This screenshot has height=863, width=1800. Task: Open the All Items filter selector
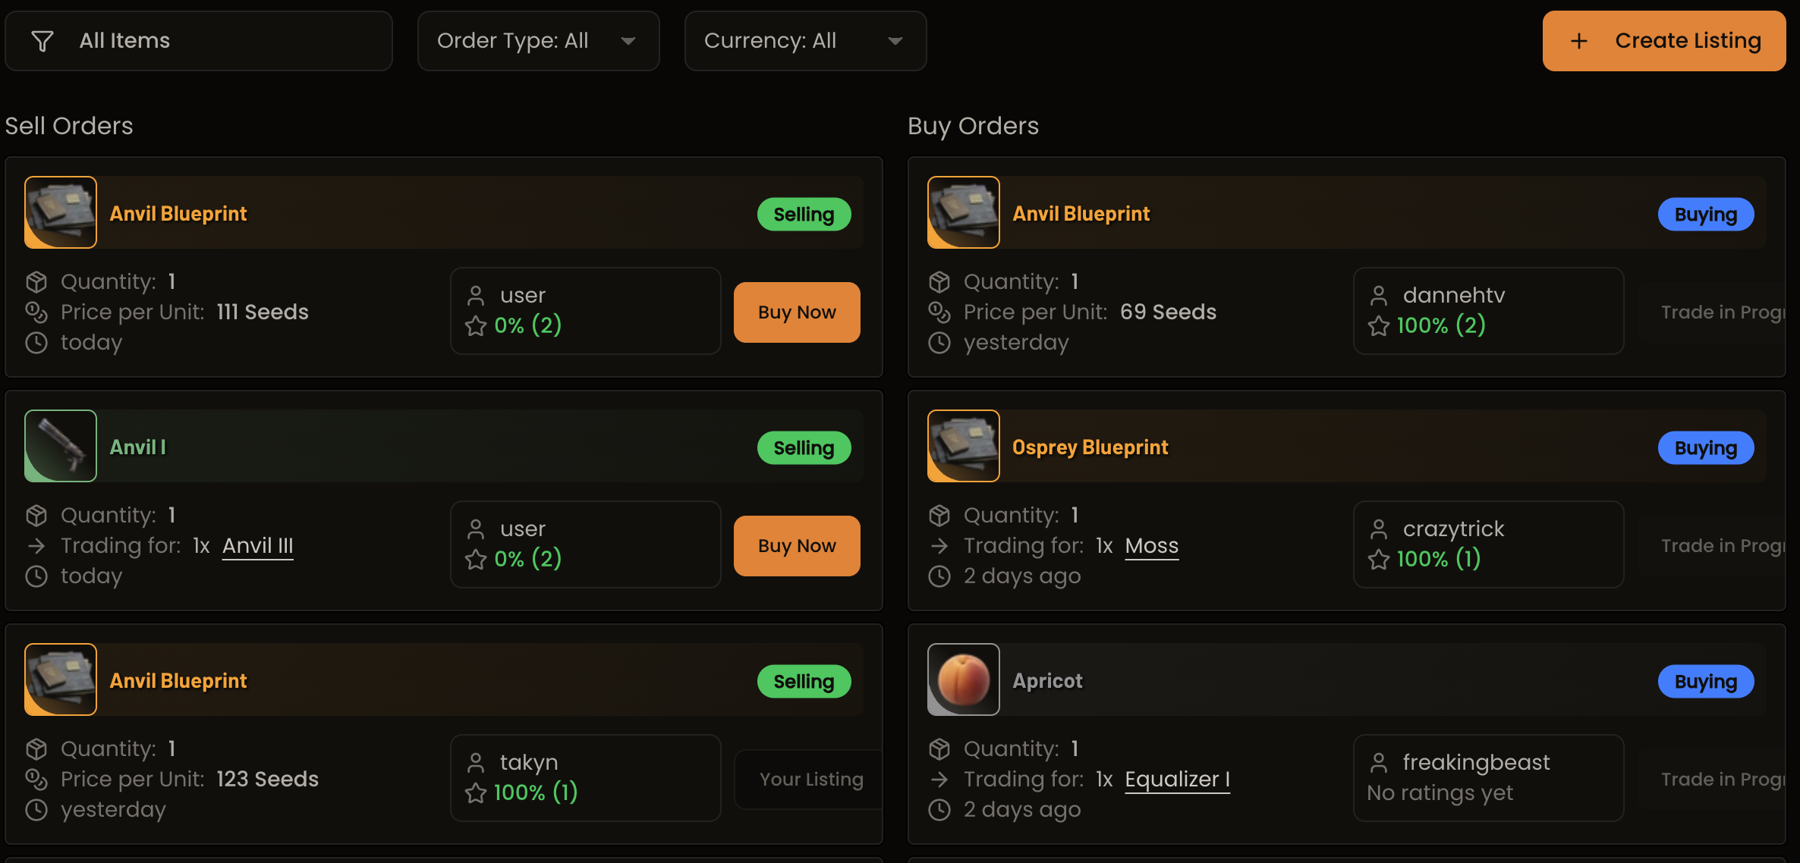(x=198, y=41)
